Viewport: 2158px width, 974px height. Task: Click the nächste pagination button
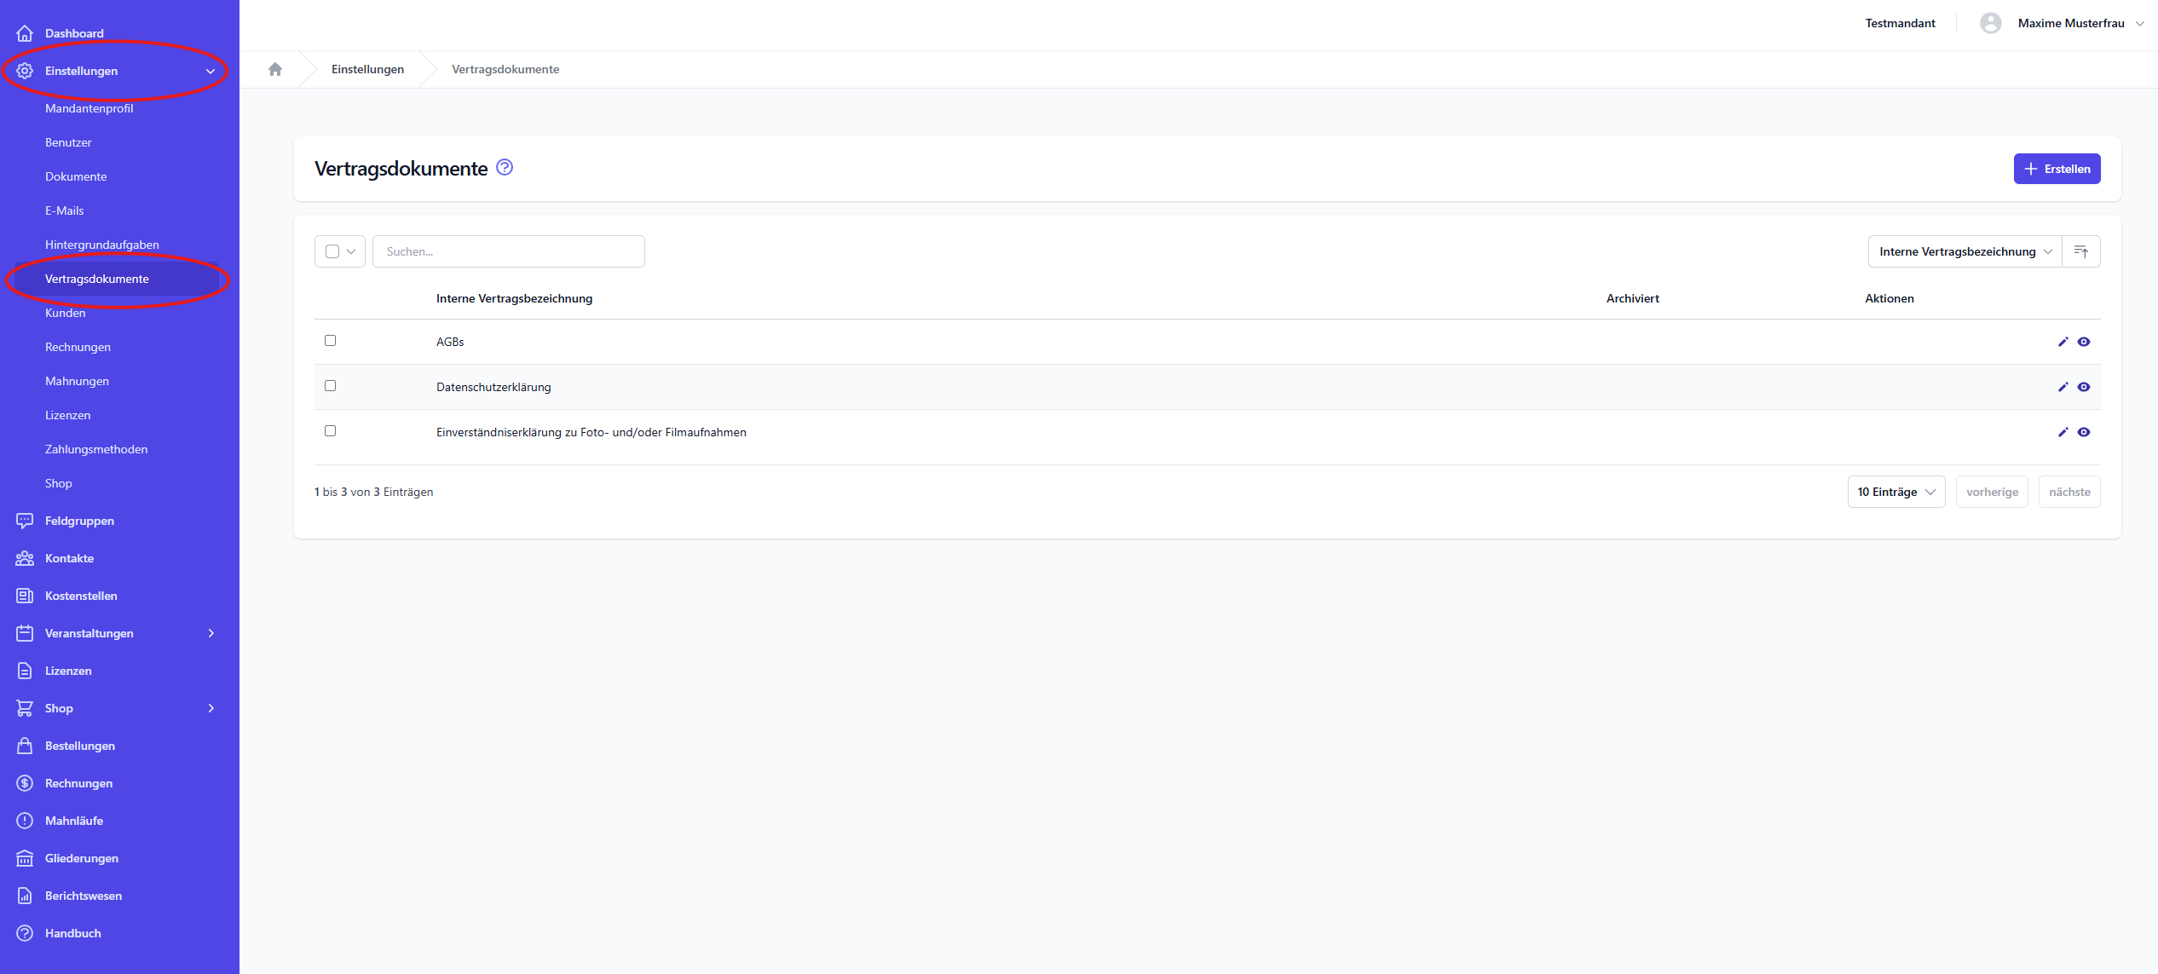[x=2069, y=492]
